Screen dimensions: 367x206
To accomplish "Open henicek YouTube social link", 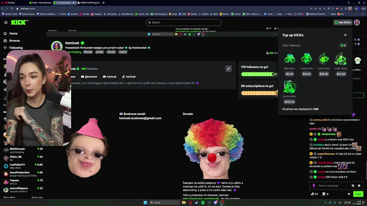I will [89, 77].
